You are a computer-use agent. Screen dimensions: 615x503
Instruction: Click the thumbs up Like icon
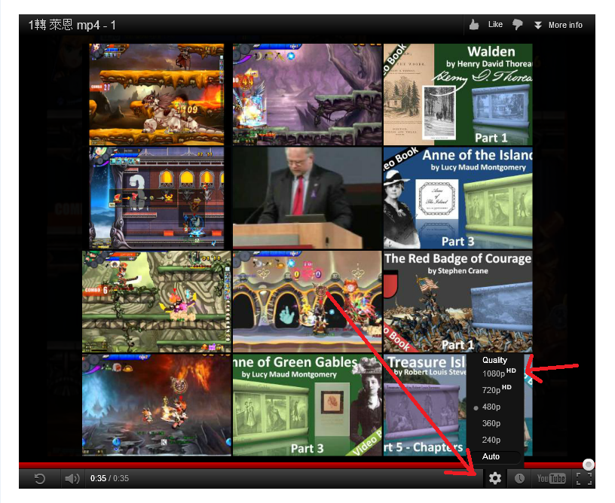(x=474, y=25)
